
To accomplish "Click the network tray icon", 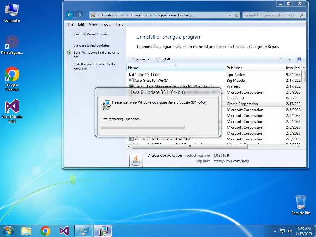I will [x=283, y=231].
